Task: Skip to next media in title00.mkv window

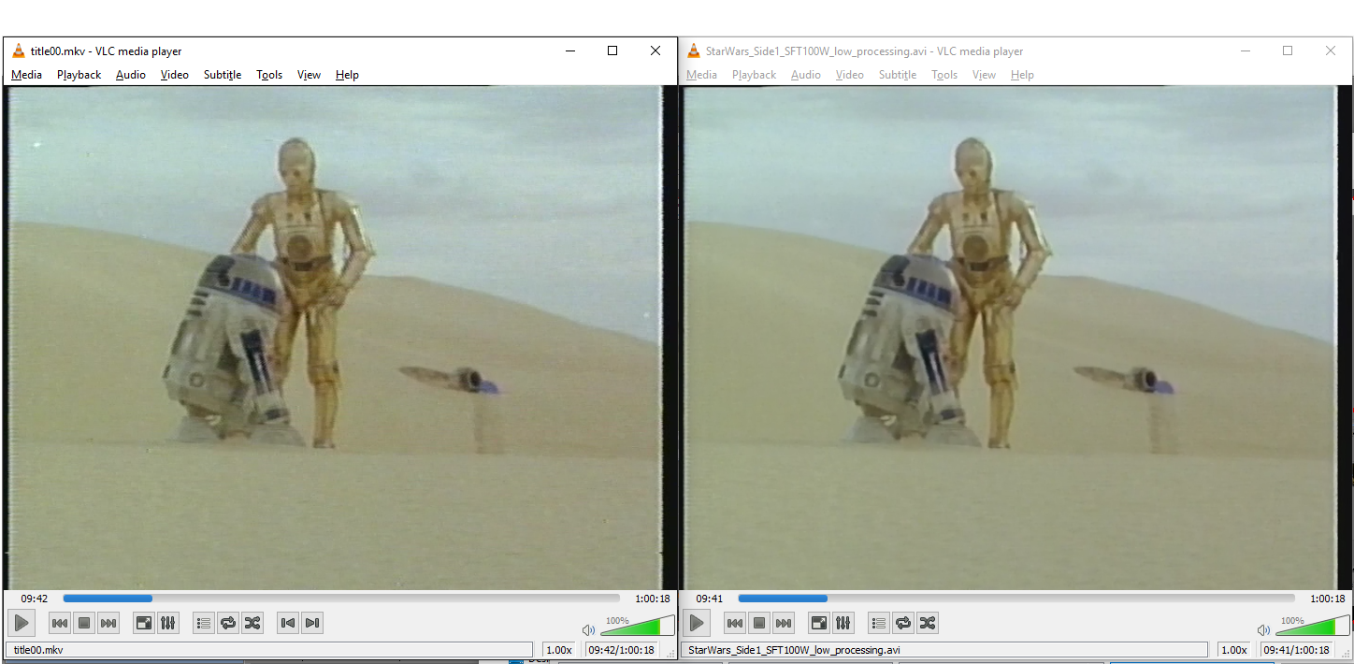Action: (108, 623)
